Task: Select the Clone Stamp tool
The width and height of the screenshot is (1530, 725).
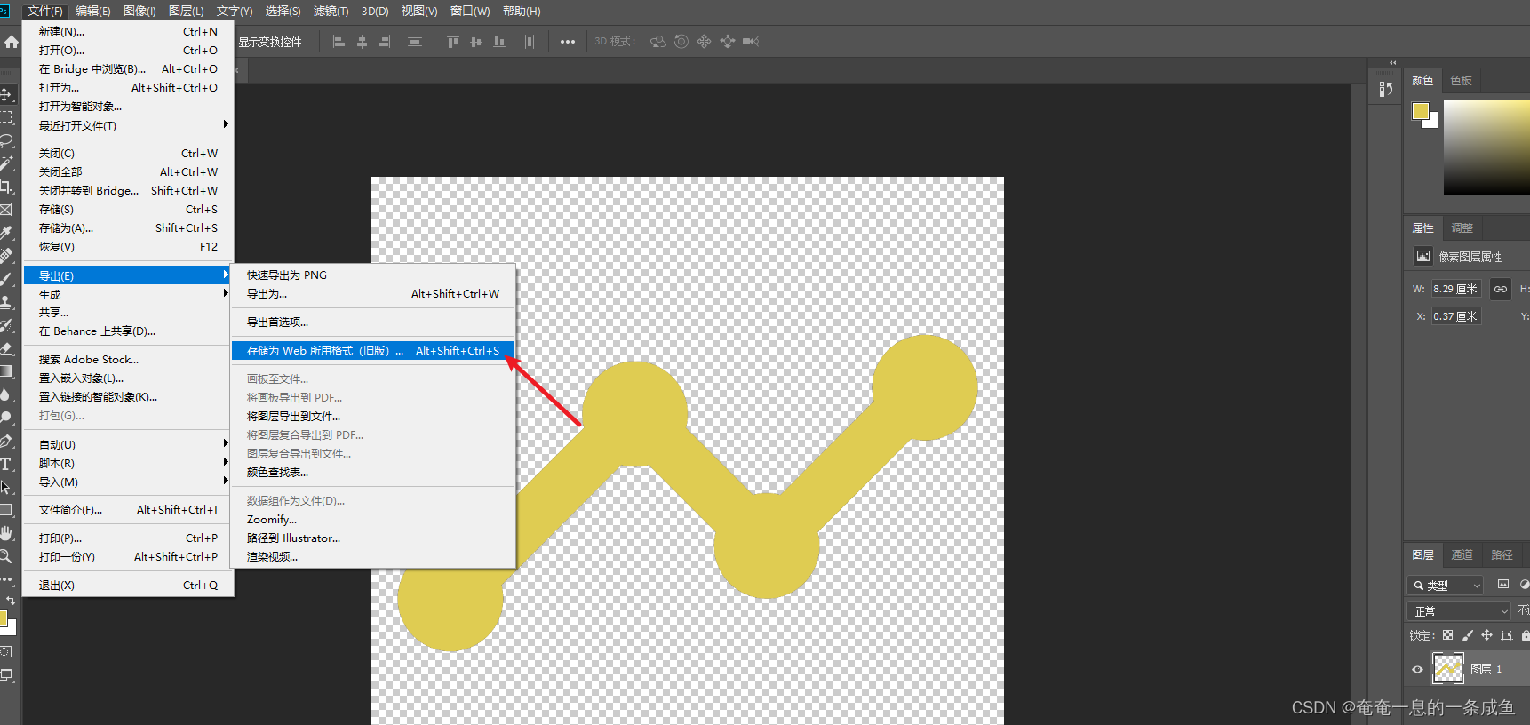Action: point(6,302)
